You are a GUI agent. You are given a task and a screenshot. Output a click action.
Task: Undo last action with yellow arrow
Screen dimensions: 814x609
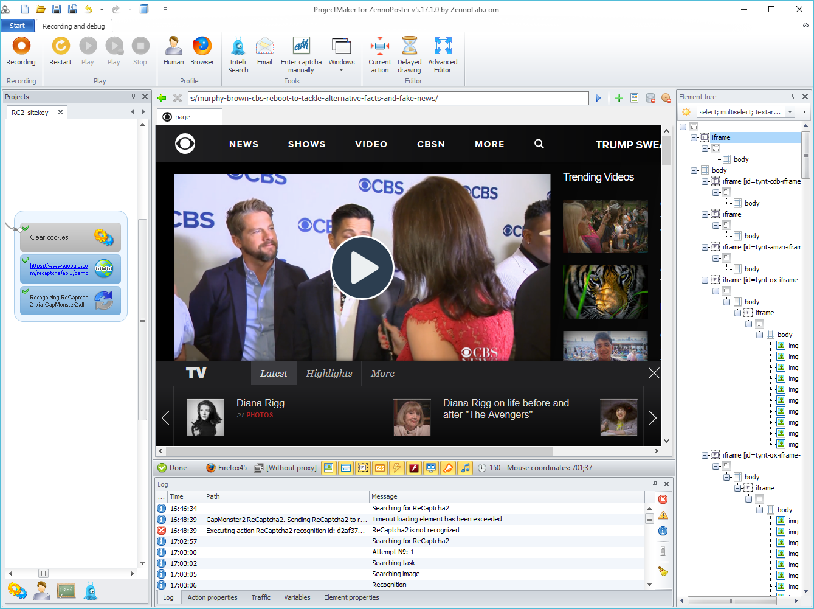click(89, 9)
